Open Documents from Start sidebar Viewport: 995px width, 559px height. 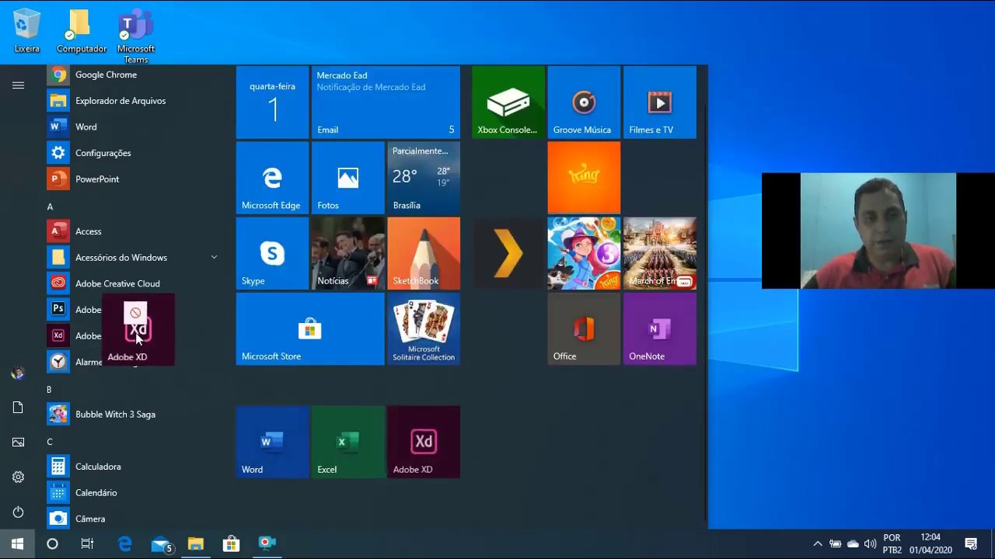[x=18, y=408]
